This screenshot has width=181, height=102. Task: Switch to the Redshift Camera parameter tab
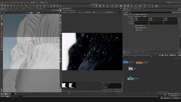point(143,14)
